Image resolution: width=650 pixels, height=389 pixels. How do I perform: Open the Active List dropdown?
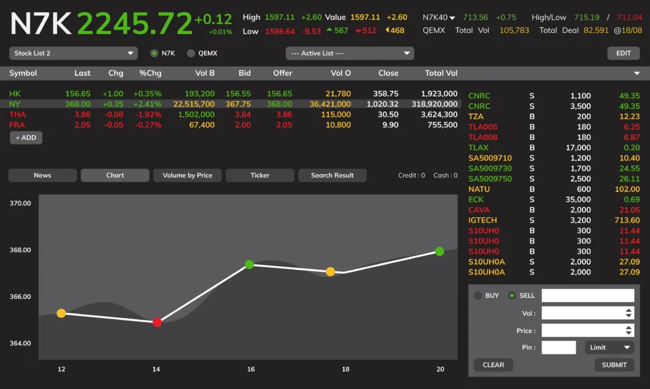349,53
